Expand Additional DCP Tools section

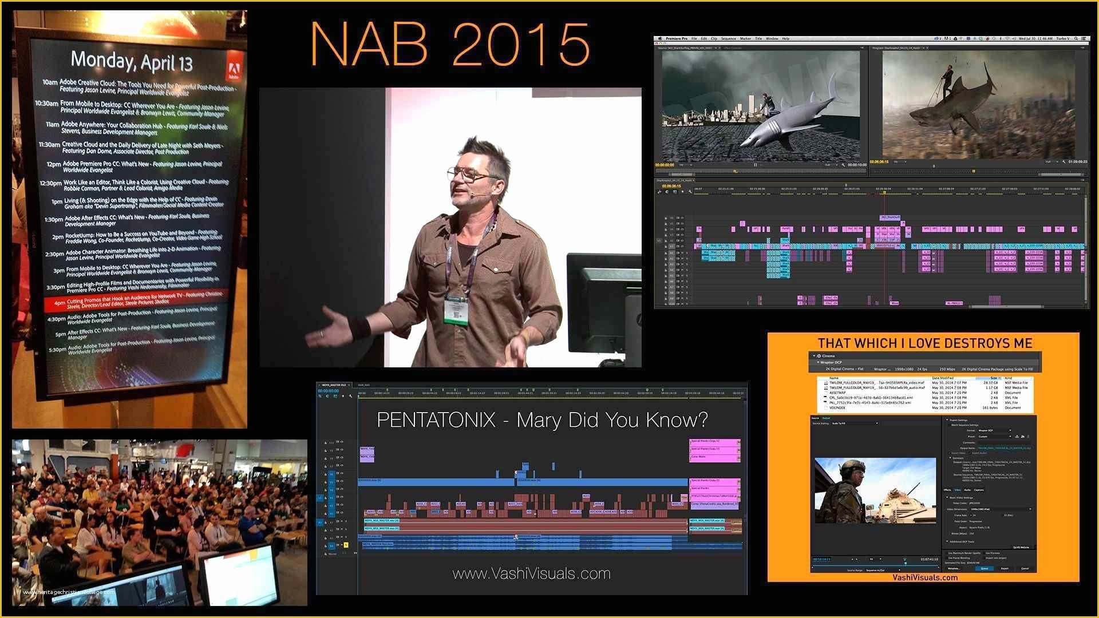(947, 541)
